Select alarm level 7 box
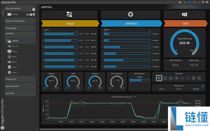The image size is (210, 131). pyautogui.click(x=199, y=78)
